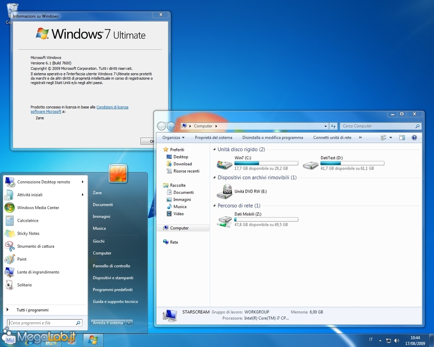The width and height of the screenshot is (434, 347).
Task: Select Rete in navigation pane
Action: pos(171,242)
